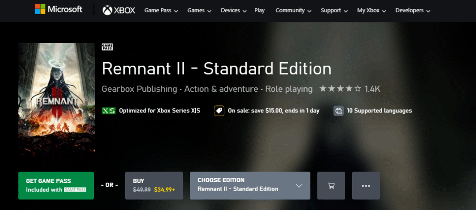This screenshot has width=476, height=210.
Task: Click the Remnant II cover art
Action: (x=56, y=99)
